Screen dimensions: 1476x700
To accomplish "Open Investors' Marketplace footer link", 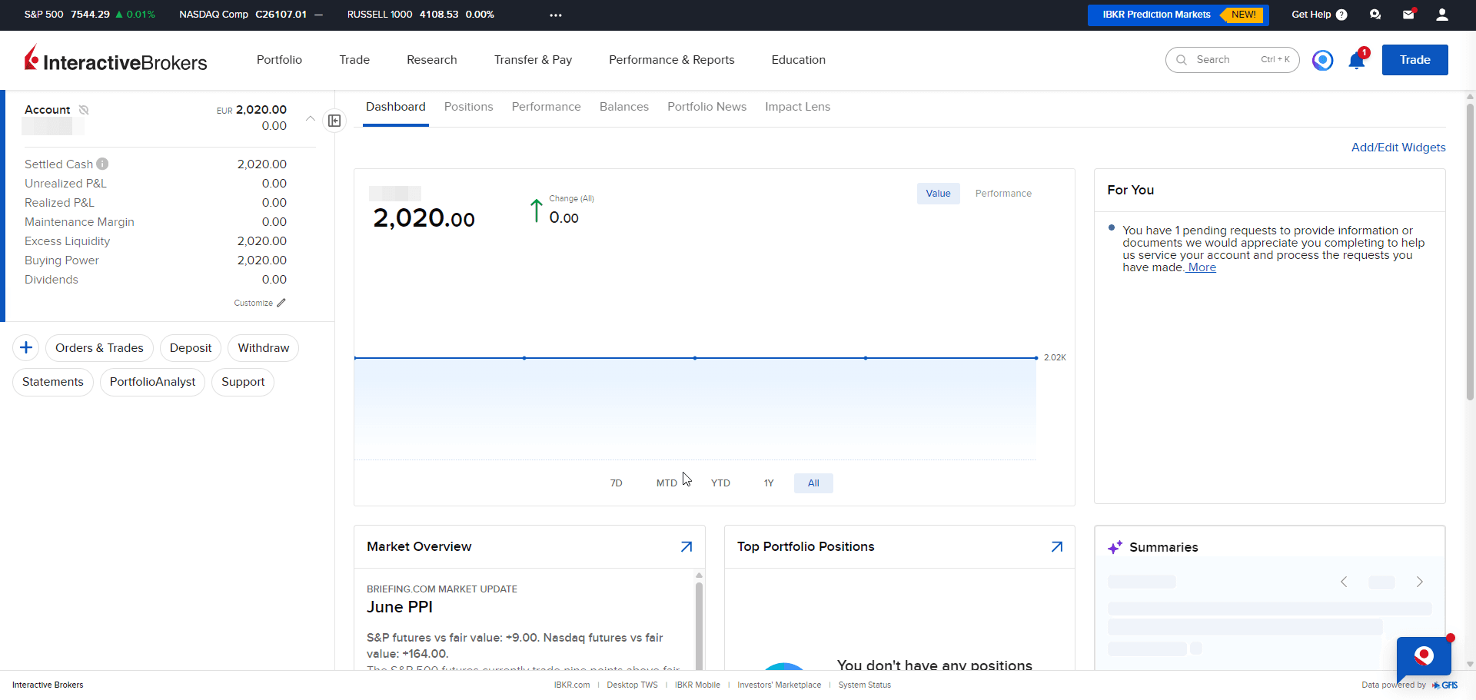I will click(x=779, y=685).
